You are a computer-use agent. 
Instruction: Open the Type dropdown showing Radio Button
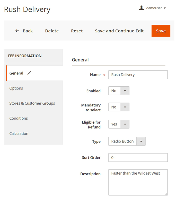click(x=127, y=141)
